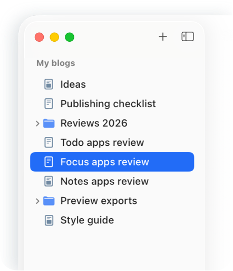The height and width of the screenshot is (271, 233).
Task: Click the Focus apps review document icon
Action: click(x=48, y=162)
